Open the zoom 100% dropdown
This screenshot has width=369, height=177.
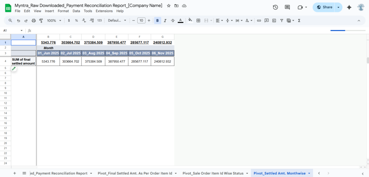(54, 21)
